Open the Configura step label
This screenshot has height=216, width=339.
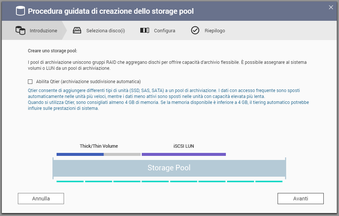[x=164, y=31]
